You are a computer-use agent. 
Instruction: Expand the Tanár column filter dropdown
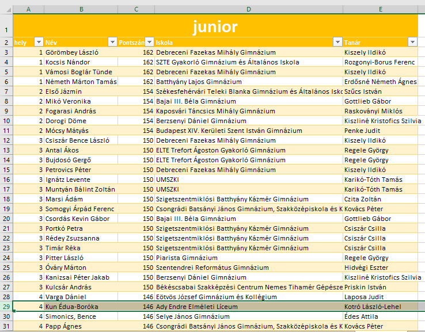pos(412,42)
